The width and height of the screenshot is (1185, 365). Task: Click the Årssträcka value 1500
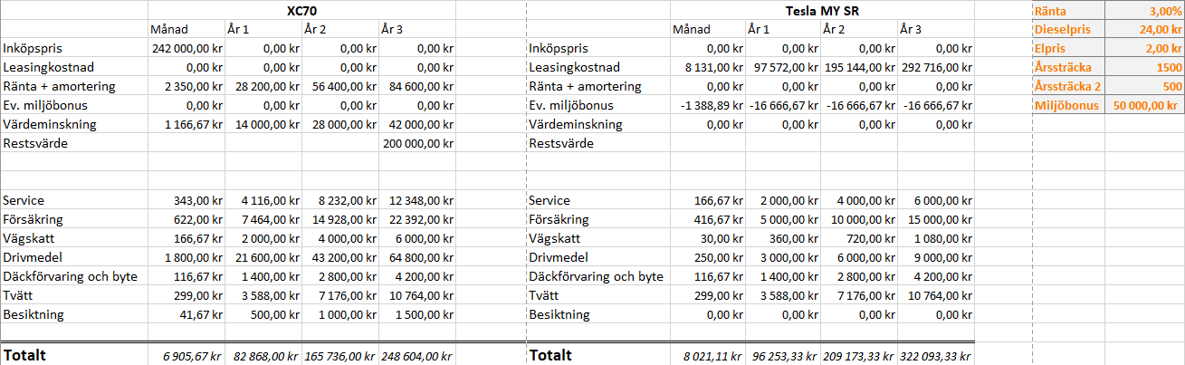[1145, 67]
